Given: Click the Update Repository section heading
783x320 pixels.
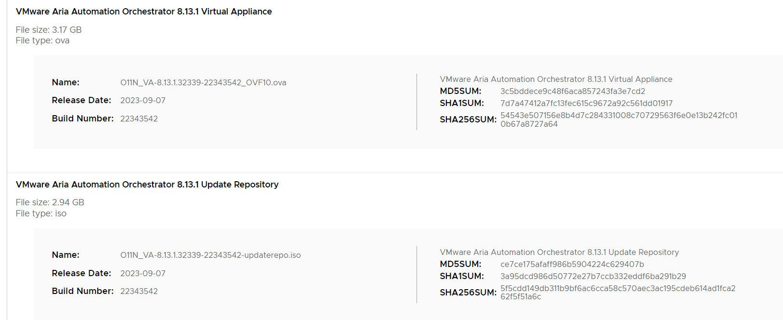Looking at the screenshot, I should 147,185.
